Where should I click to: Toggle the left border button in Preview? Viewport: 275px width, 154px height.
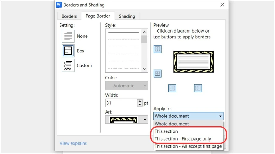(x=172, y=88)
